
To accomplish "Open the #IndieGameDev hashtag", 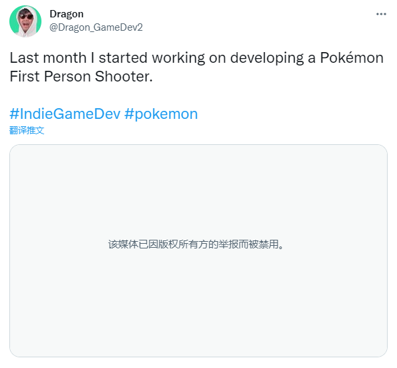I will [x=65, y=114].
